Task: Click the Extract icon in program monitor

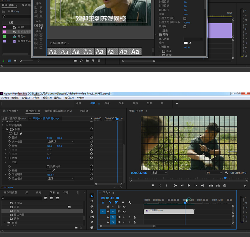Action: [218, 185]
